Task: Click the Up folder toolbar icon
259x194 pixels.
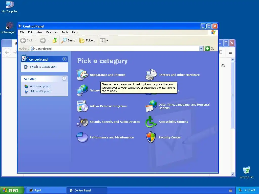Action: click(55, 40)
